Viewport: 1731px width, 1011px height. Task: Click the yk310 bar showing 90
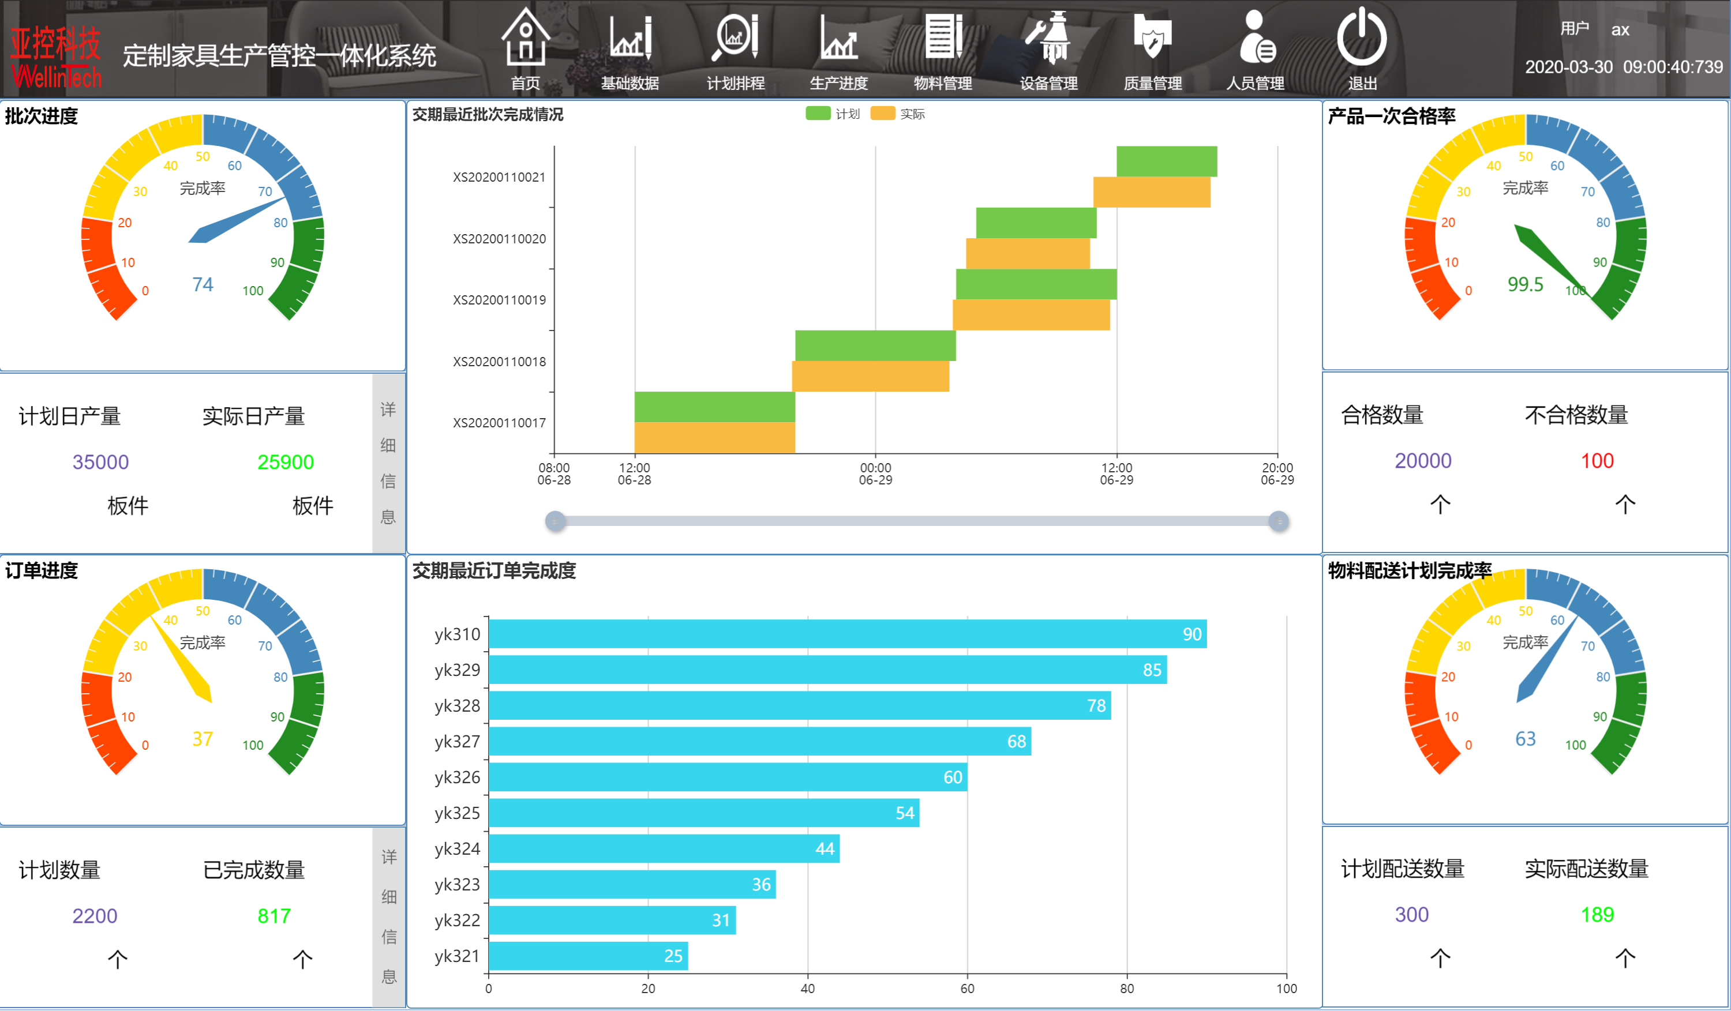(847, 634)
